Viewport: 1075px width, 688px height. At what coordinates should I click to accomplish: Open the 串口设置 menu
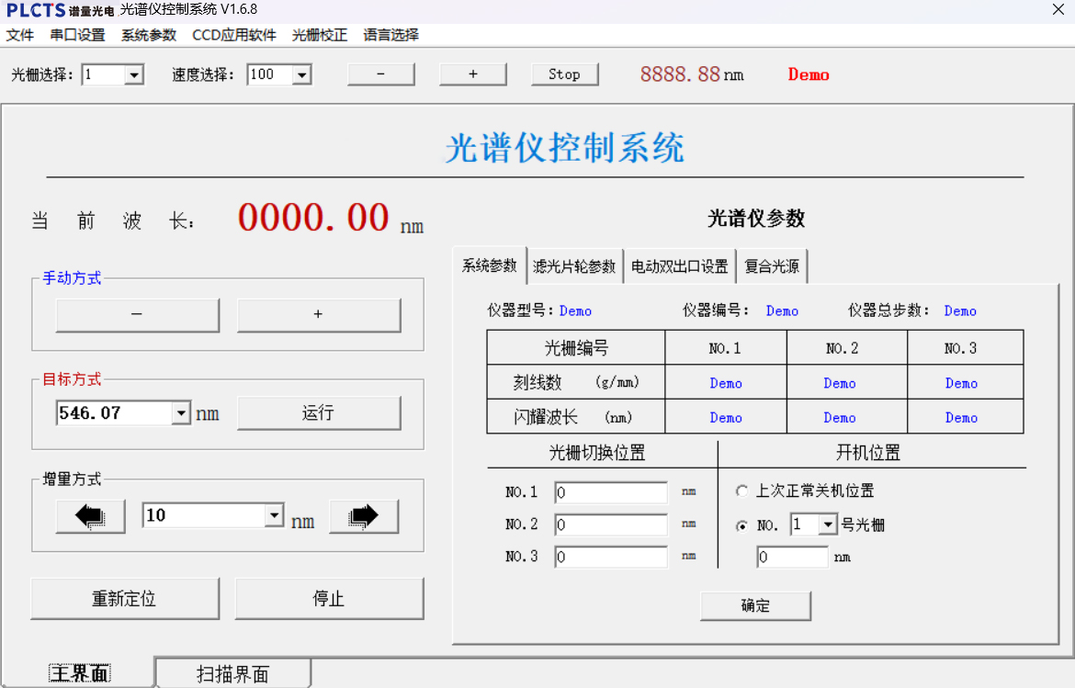(77, 35)
